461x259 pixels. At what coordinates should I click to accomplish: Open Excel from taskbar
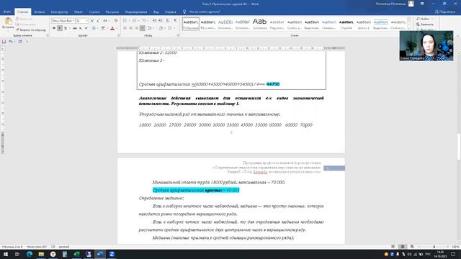(x=76, y=254)
